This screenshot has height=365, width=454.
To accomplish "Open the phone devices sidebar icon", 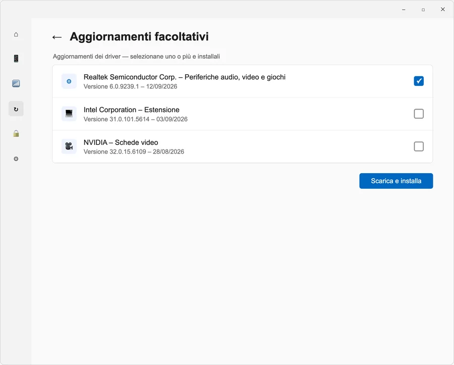I will (x=16, y=59).
